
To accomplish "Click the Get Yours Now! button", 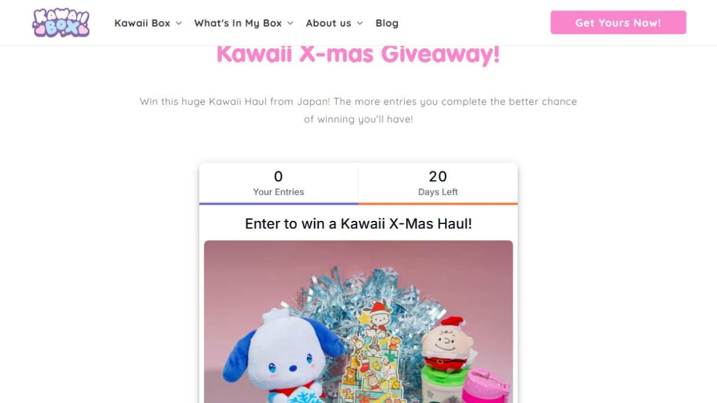I will [x=618, y=23].
